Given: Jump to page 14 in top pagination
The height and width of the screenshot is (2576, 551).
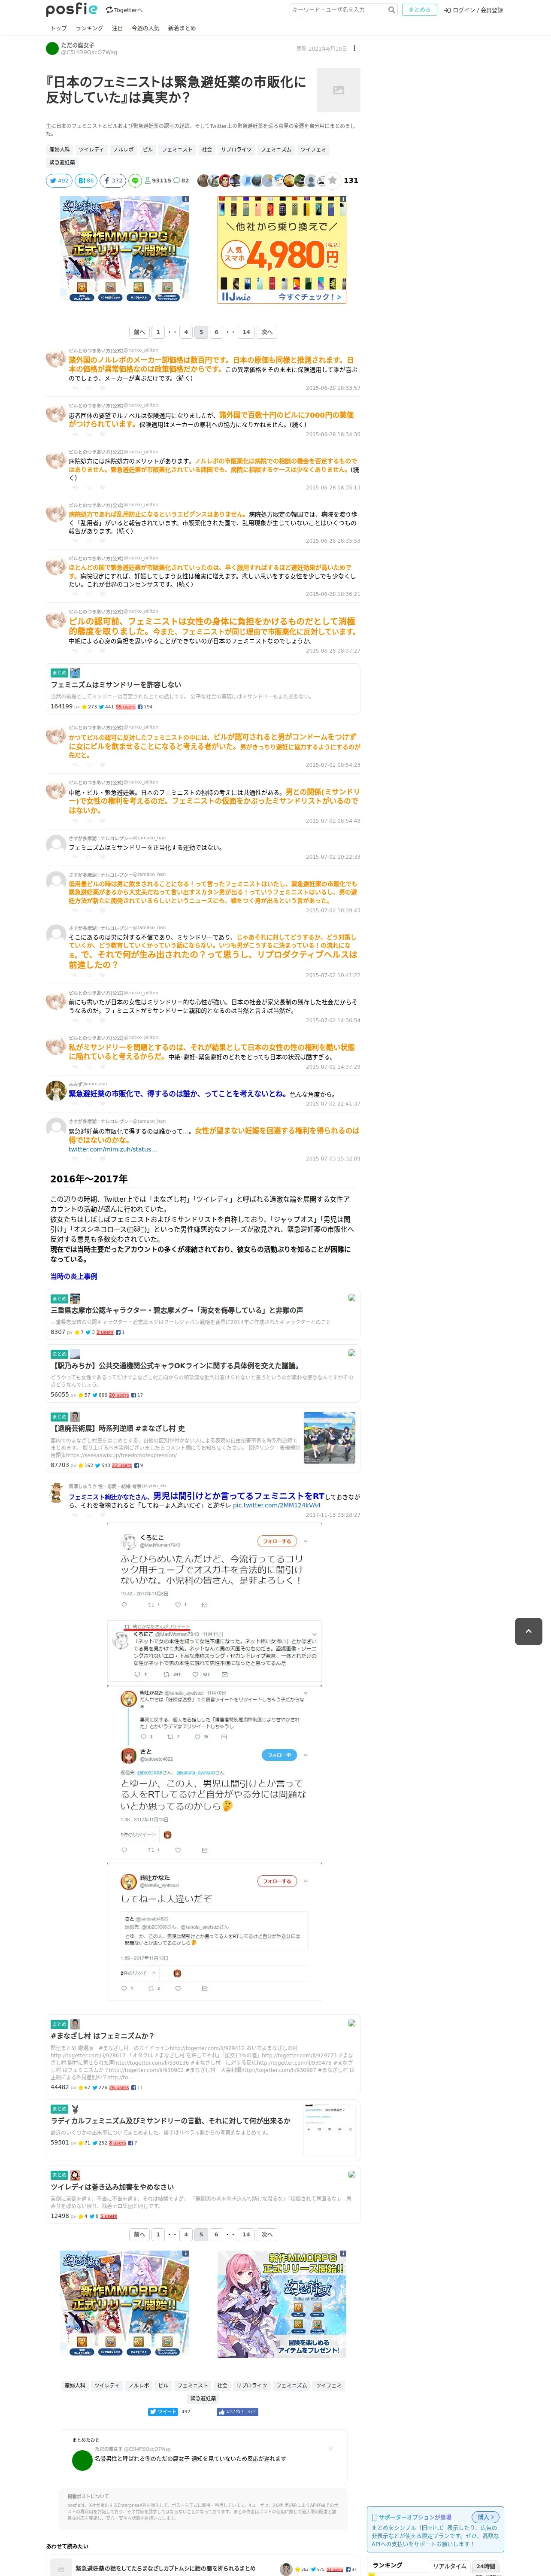Looking at the screenshot, I should click(x=246, y=332).
